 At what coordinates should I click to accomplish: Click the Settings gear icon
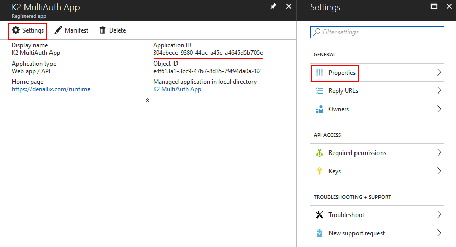tap(16, 30)
